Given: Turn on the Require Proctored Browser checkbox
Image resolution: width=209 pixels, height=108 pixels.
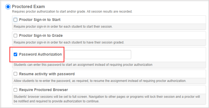Looking at the screenshot, I should pyautogui.click(x=16, y=90).
